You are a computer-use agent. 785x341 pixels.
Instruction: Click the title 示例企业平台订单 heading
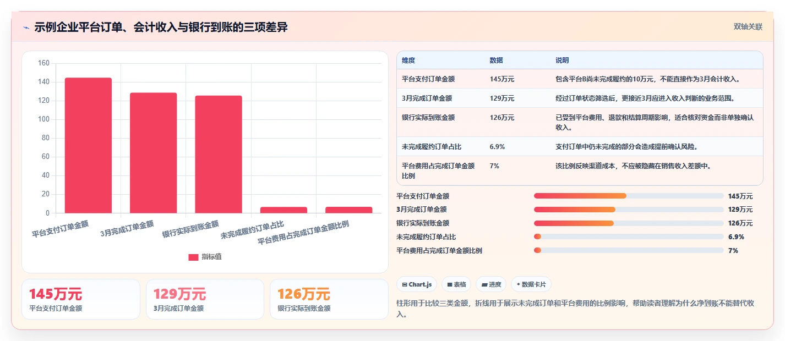point(161,28)
